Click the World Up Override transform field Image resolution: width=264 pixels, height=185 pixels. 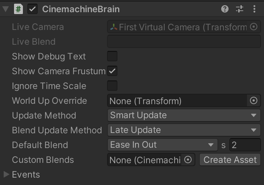pyautogui.click(x=177, y=101)
